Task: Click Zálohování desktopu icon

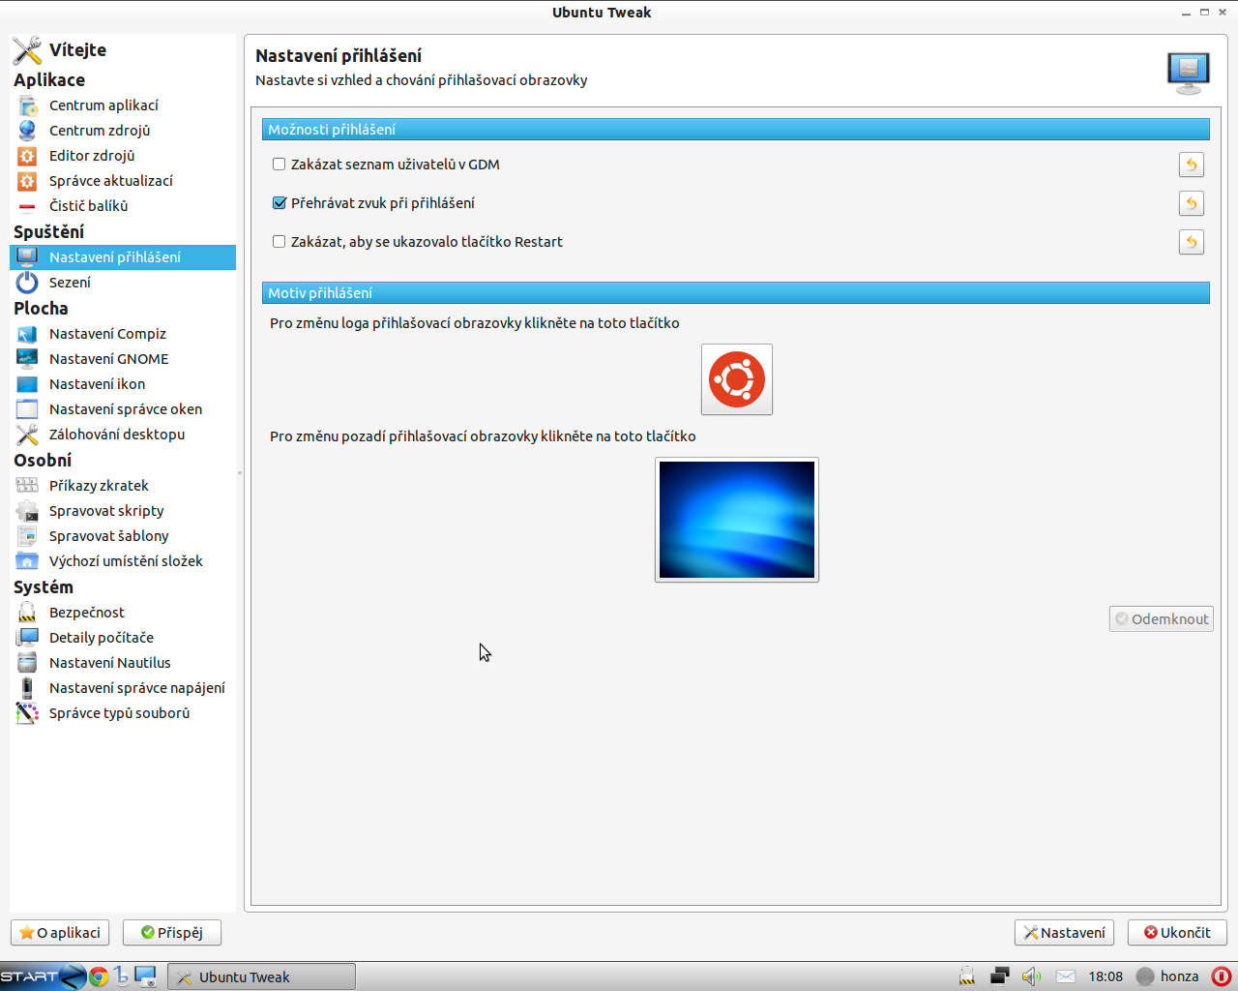Action: click(x=27, y=435)
